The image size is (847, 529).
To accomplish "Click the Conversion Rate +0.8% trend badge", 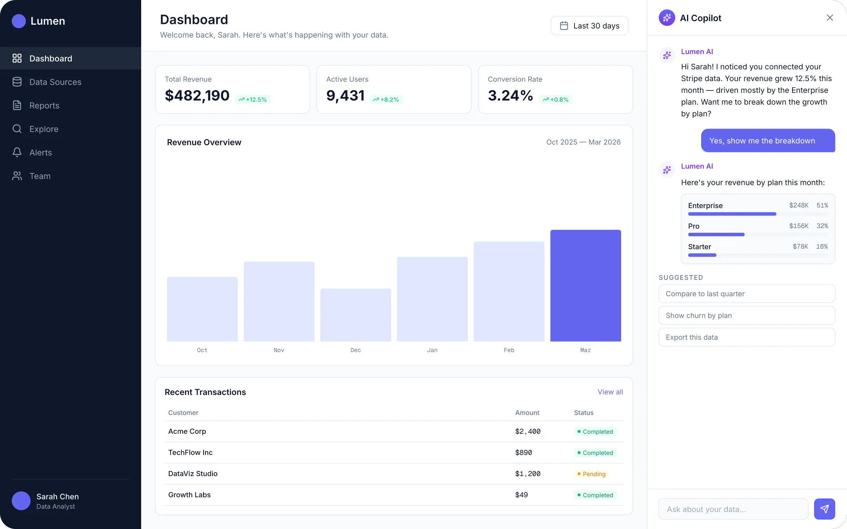I will pos(556,100).
